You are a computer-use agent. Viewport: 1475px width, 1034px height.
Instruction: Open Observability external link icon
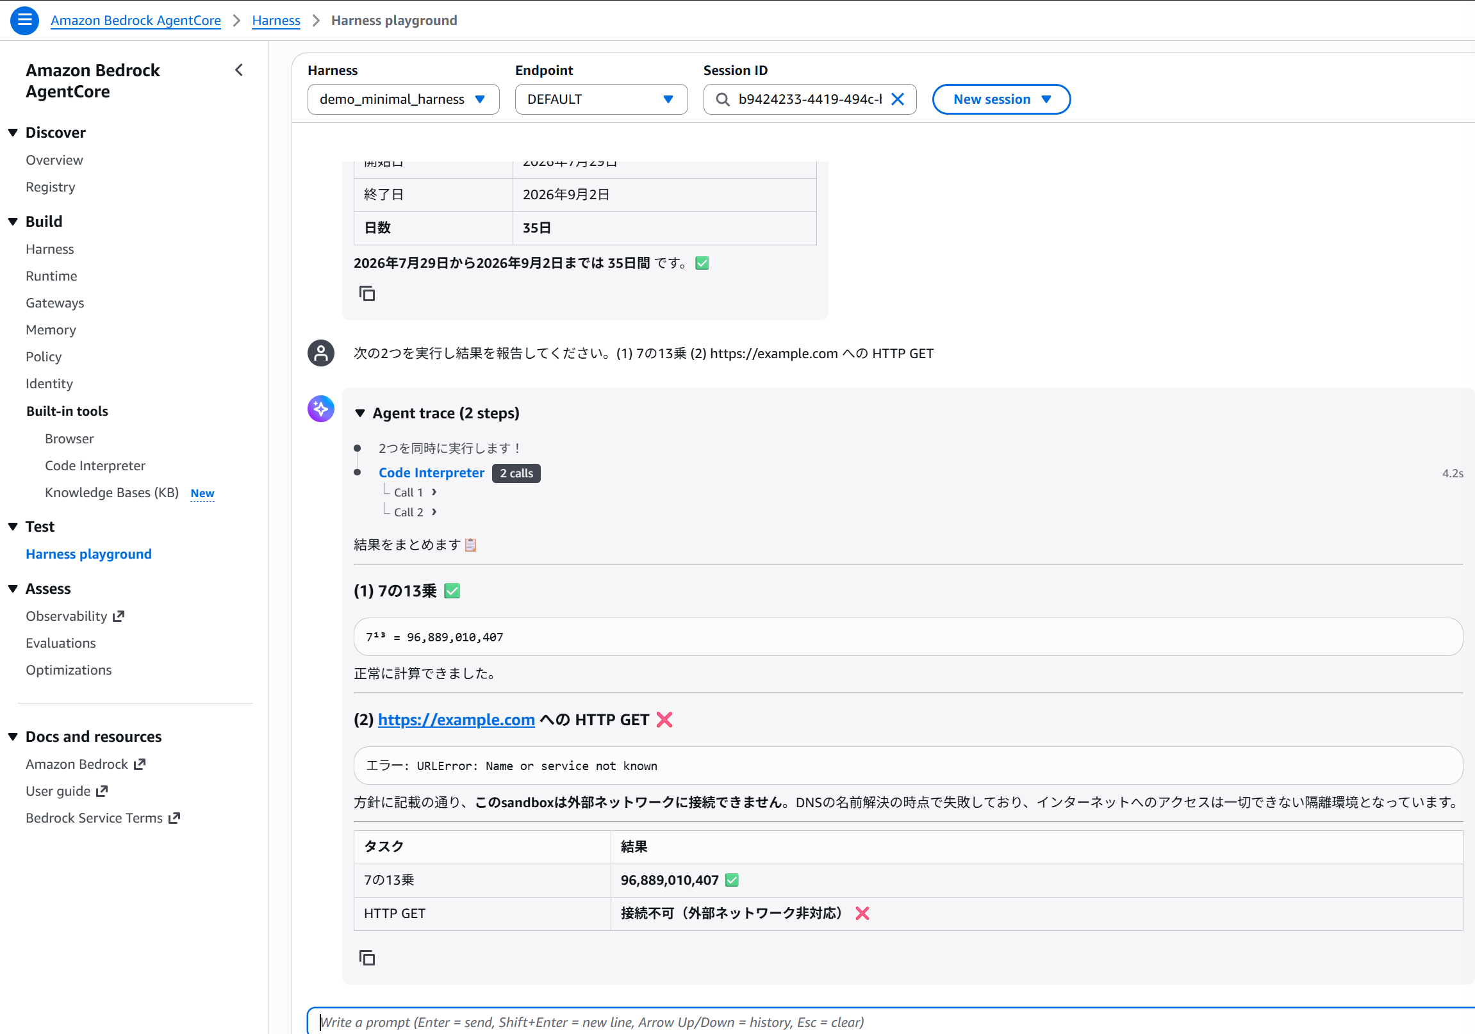click(118, 616)
